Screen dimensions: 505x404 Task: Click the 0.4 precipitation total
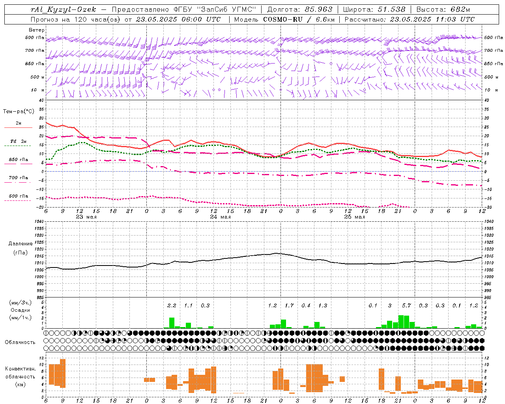(306, 305)
